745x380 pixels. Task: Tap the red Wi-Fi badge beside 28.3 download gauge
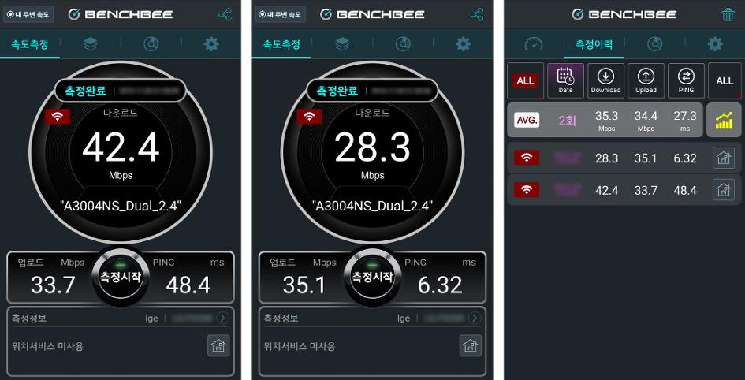309,117
